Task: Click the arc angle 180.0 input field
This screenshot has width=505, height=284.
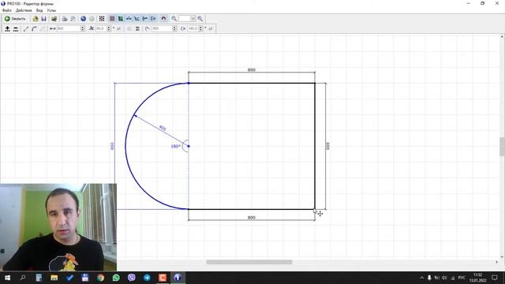Action: (x=193, y=28)
